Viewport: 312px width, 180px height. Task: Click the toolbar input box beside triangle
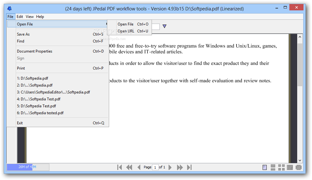tap(156, 26)
